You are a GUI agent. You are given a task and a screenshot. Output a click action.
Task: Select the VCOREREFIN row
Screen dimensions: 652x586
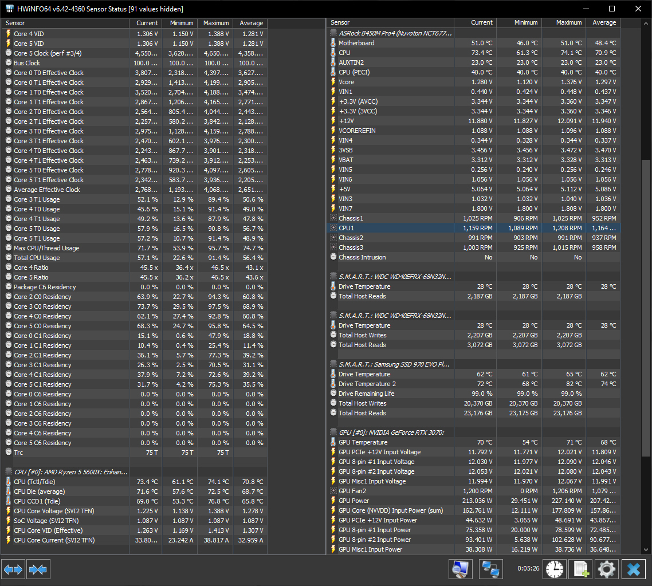tap(474, 131)
